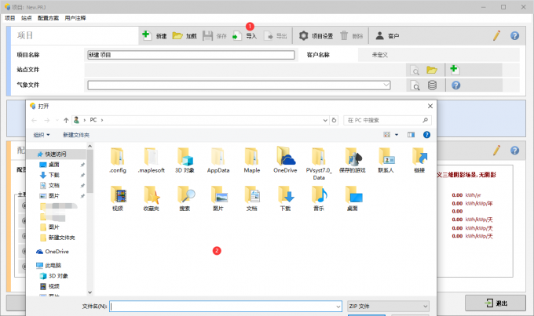Select the 音乐 folder
The width and height of the screenshot is (534, 316).
319,198
